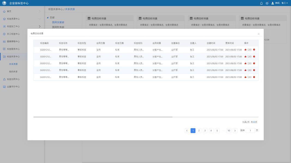Click thumbs-up icon in first table row
291x163 pixels.
pyautogui.click(x=245, y=50)
